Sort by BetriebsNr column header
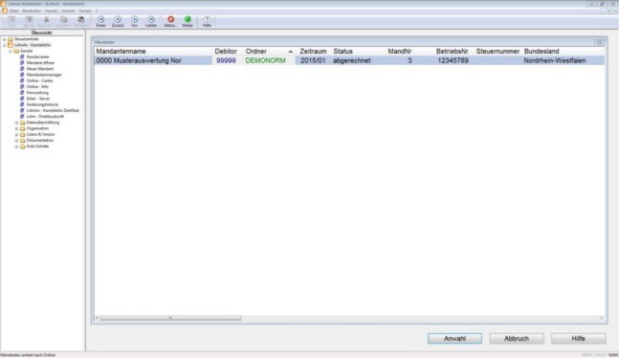 (452, 52)
